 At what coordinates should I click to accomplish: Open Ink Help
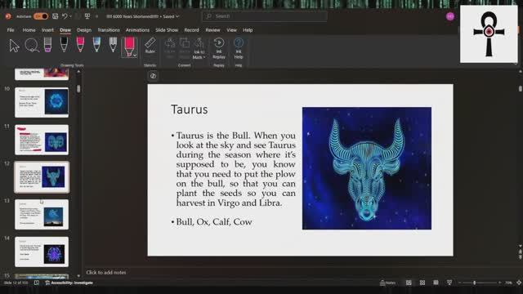click(x=239, y=49)
